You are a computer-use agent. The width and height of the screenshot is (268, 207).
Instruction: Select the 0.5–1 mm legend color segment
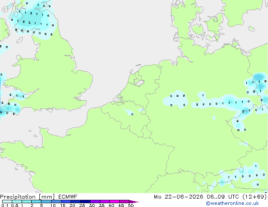[17, 202]
